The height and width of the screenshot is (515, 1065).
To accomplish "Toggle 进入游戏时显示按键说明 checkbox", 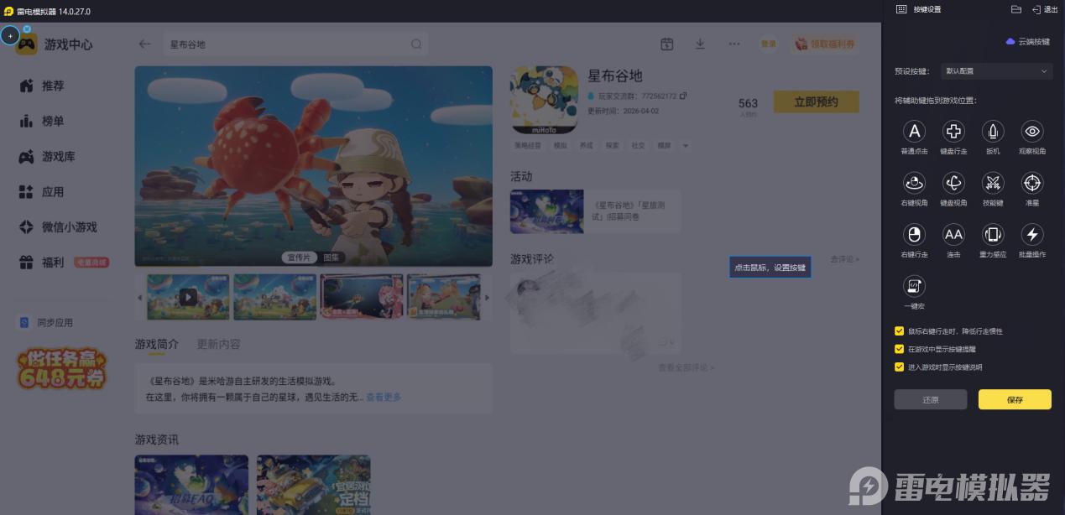I will coord(900,367).
